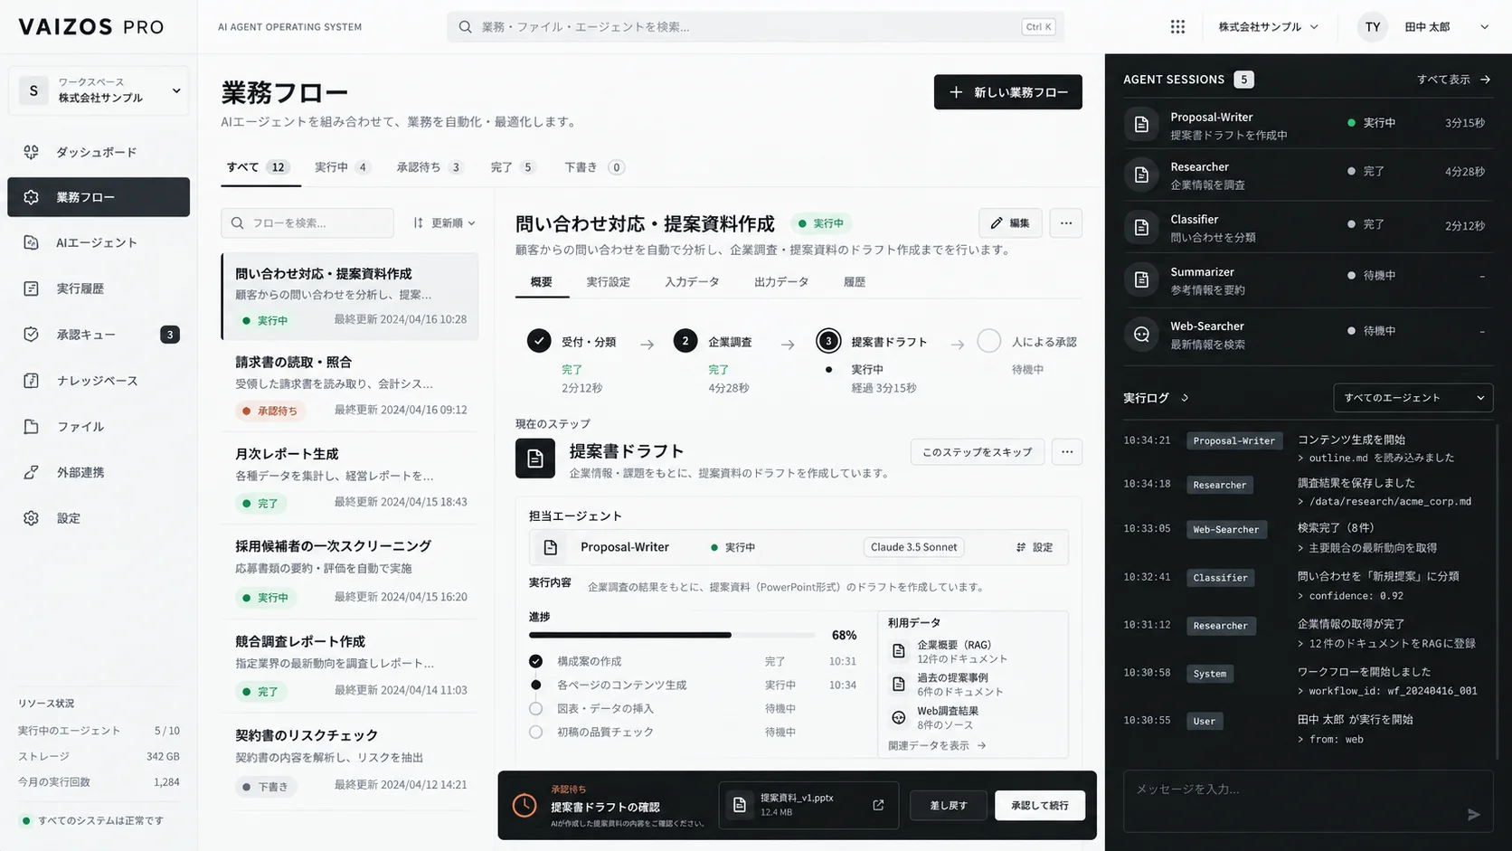Image resolution: width=1512 pixels, height=851 pixels.
Task: Click the 設定 sliders icon for Proposal-Writer
Action: (1021, 547)
